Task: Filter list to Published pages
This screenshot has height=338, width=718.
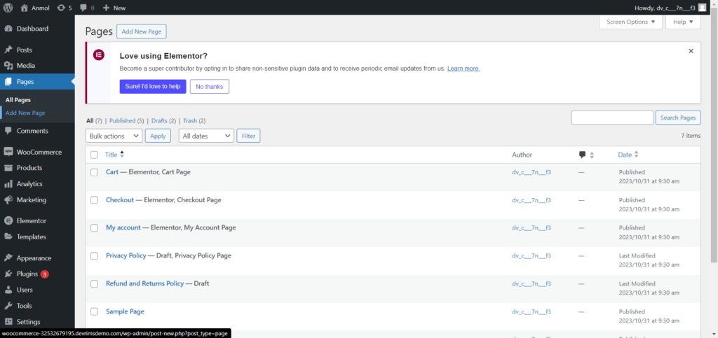Action: [122, 121]
